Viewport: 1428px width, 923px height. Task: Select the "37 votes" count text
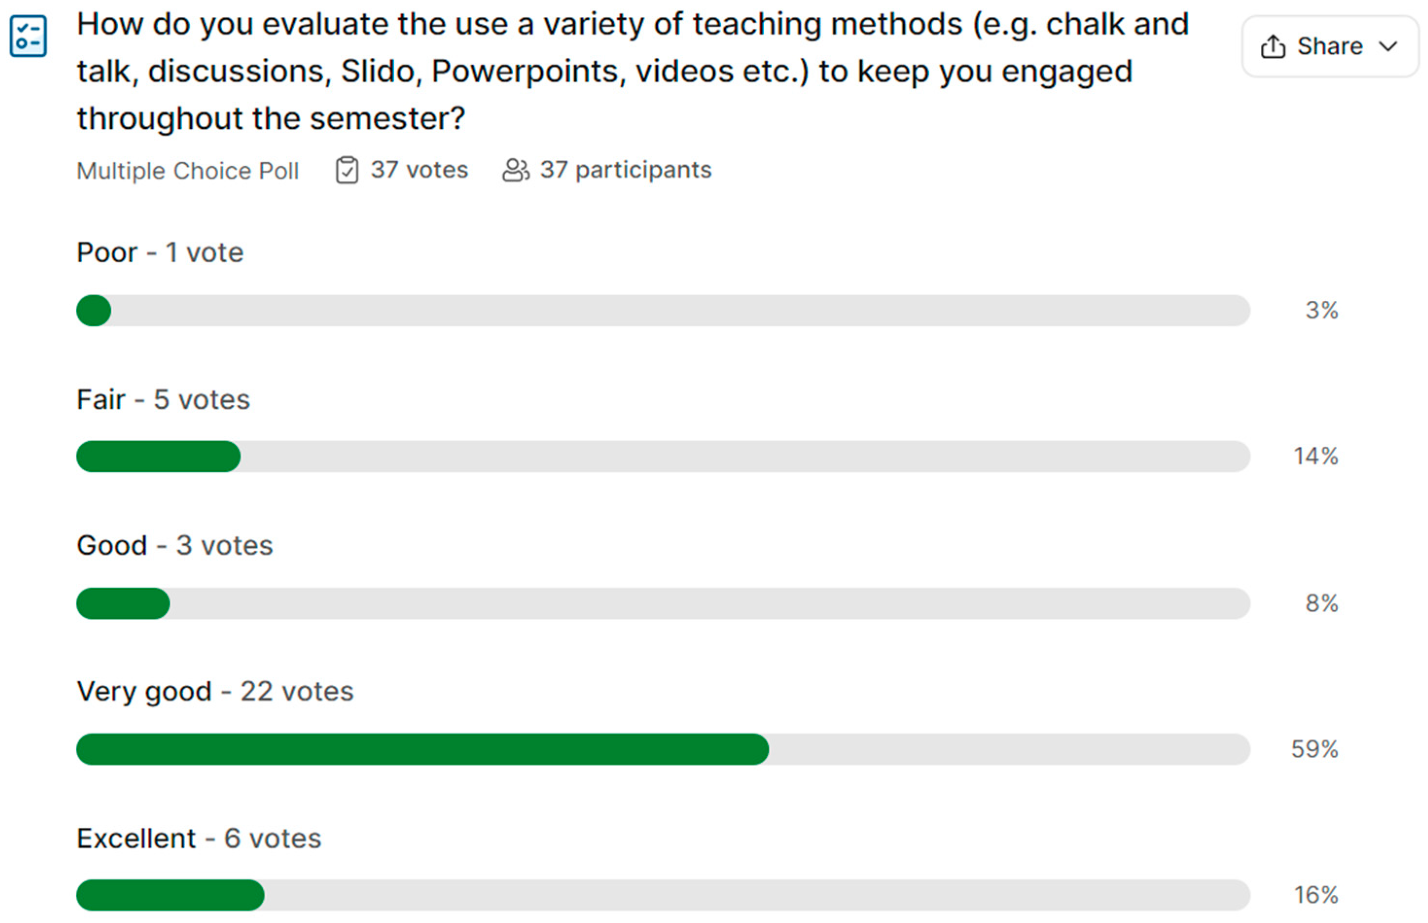tap(419, 170)
